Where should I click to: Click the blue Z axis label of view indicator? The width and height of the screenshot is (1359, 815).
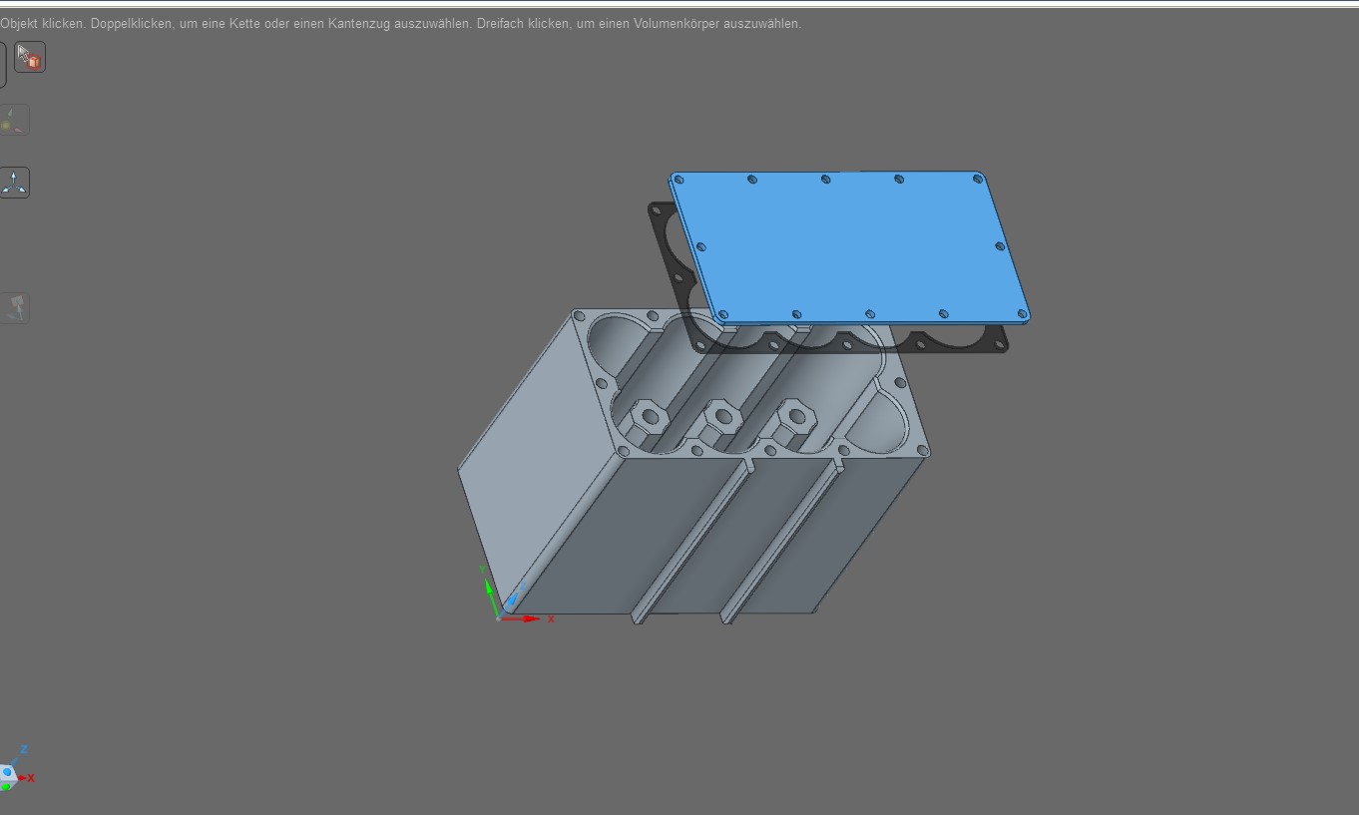point(24,749)
